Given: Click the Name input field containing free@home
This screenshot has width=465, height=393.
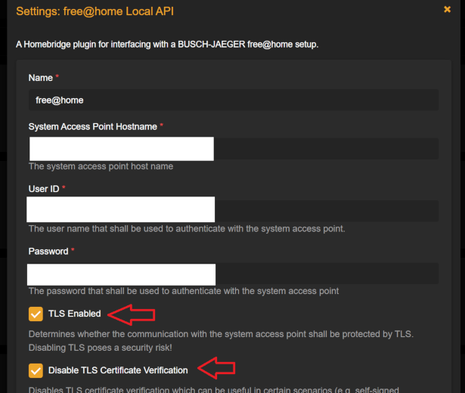Looking at the screenshot, I should 234,101.
